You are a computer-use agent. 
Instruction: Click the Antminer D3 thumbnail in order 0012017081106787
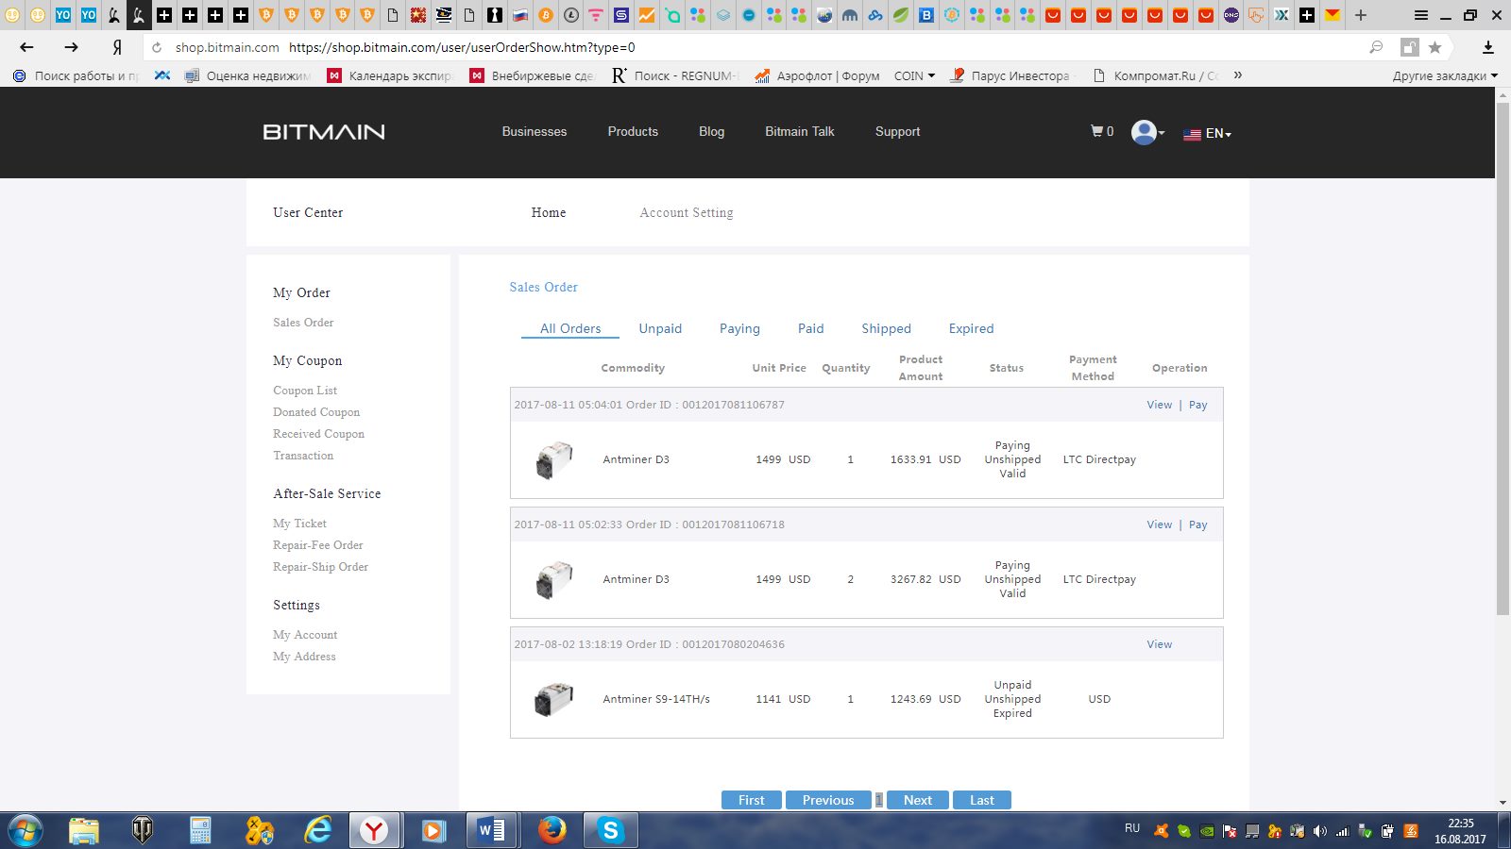pos(554,460)
